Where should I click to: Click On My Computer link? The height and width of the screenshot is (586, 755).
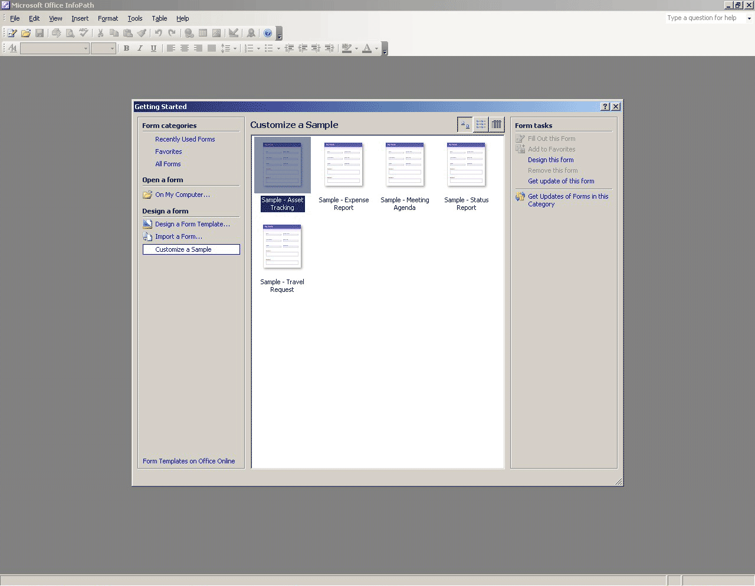[x=182, y=195]
